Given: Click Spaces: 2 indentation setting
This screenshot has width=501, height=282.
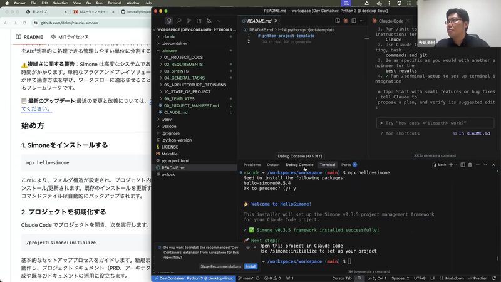Looking at the screenshot, I should click(400, 278).
